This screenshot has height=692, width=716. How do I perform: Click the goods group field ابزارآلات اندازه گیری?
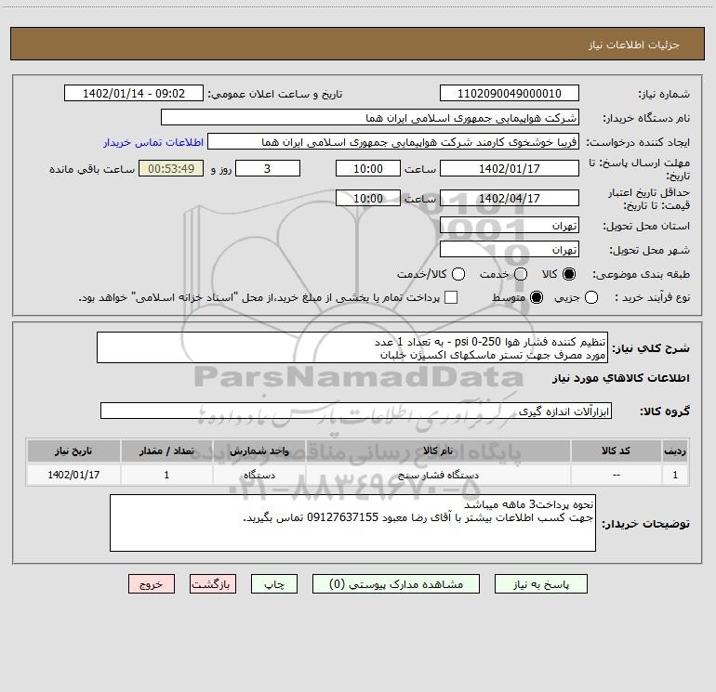(356, 411)
